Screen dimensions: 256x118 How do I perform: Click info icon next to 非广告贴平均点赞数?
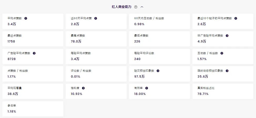(x=227, y=35)
